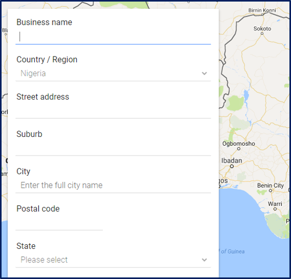Viewport: 291px width, 279px height.
Task: Click the Benin City marker on the map
Action: pos(271,190)
